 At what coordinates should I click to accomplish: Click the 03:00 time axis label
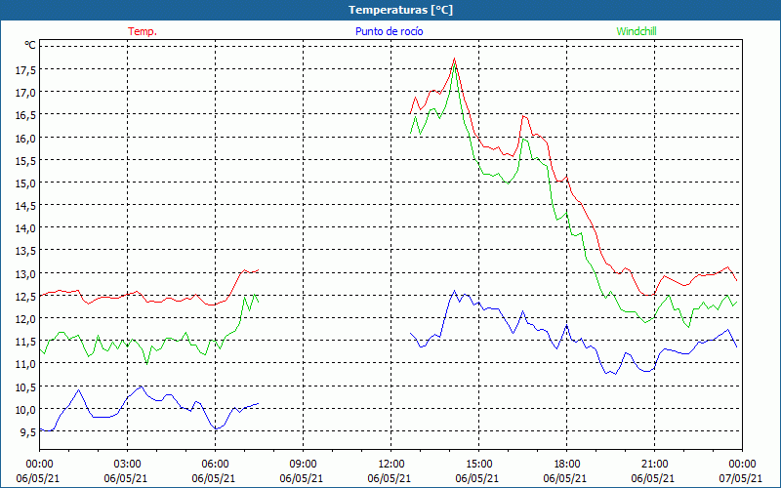click(128, 465)
